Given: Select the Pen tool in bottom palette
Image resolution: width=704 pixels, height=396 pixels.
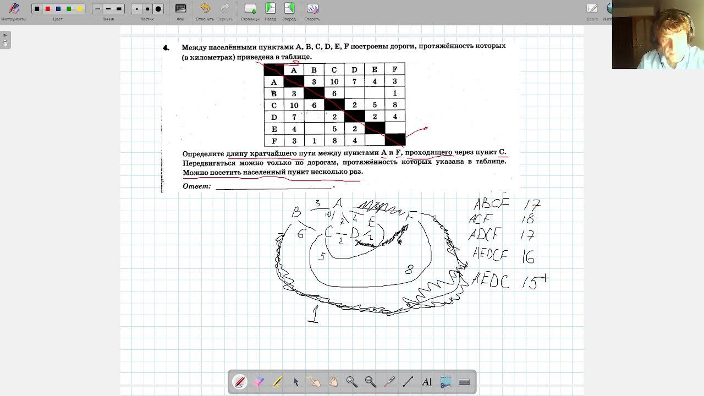Looking at the screenshot, I should tap(240, 382).
